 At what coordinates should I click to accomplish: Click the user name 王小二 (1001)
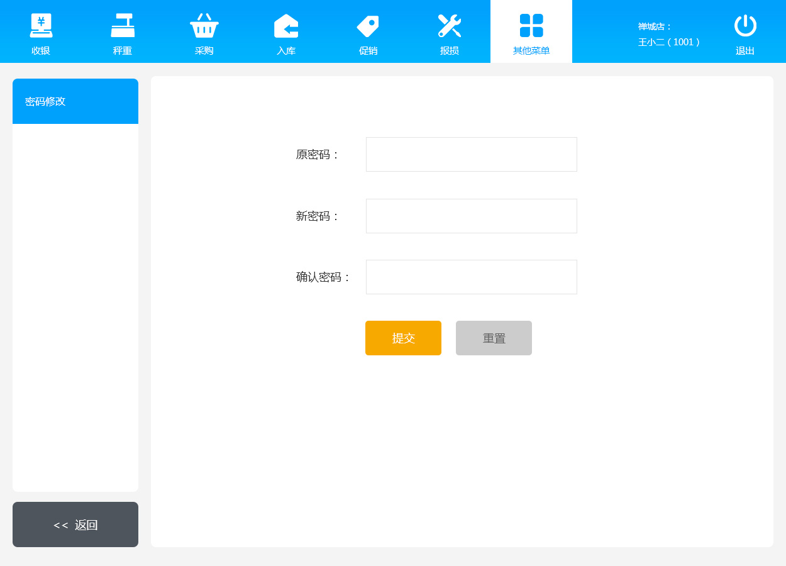pyautogui.click(x=669, y=42)
